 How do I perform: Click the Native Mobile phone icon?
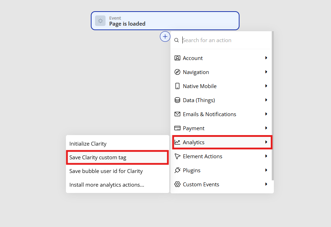point(177,86)
